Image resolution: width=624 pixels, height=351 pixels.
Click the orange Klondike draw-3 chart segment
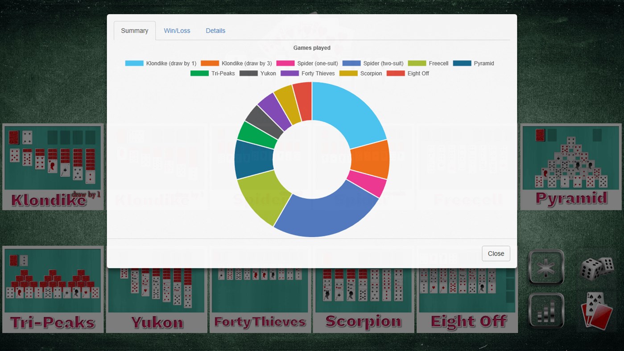[370, 159]
